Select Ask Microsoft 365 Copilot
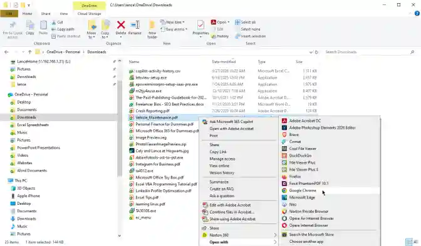The width and height of the screenshot is (421, 246). click(231, 122)
